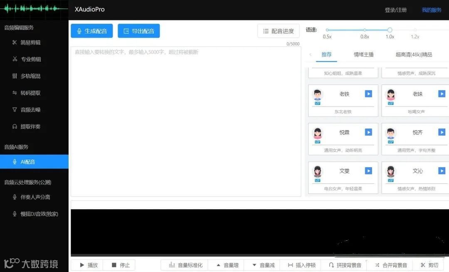The width and height of the screenshot is (449, 272).
Task: Open 多轨缩混 in the sidebar
Action: pyautogui.click(x=34, y=76)
